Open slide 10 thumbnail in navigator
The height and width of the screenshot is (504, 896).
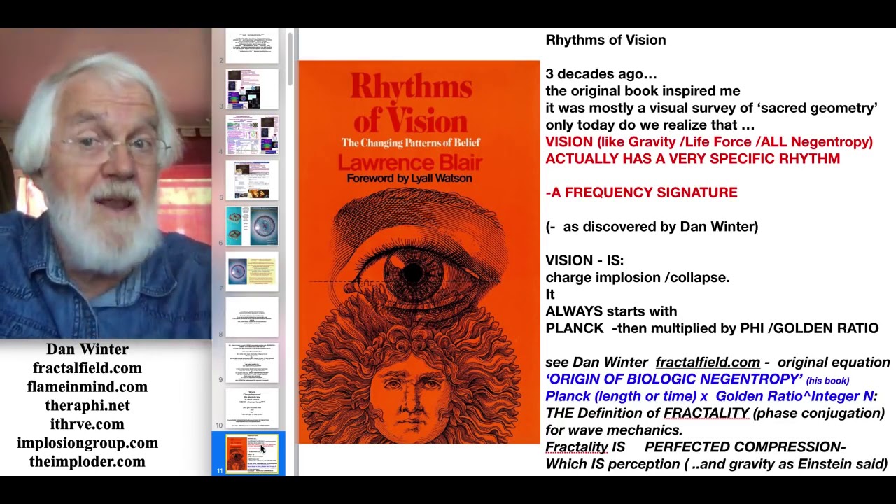tap(252, 407)
